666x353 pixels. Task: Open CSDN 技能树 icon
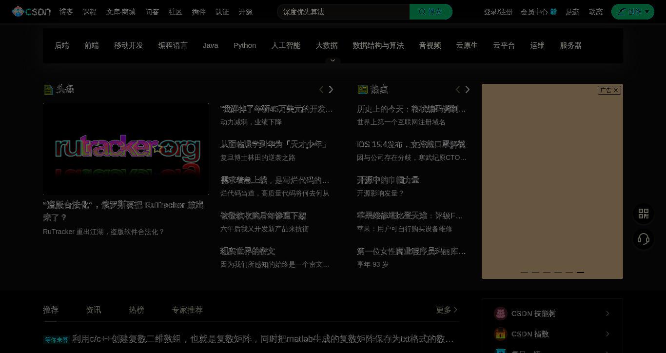click(x=500, y=314)
